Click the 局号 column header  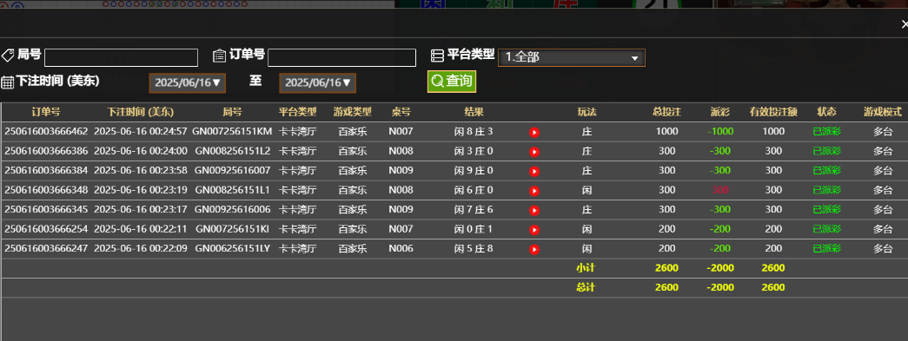(232, 112)
